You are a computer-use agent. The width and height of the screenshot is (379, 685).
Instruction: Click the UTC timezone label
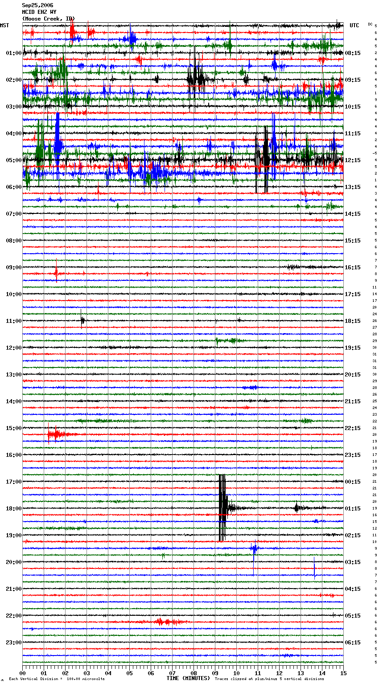(354, 25)
